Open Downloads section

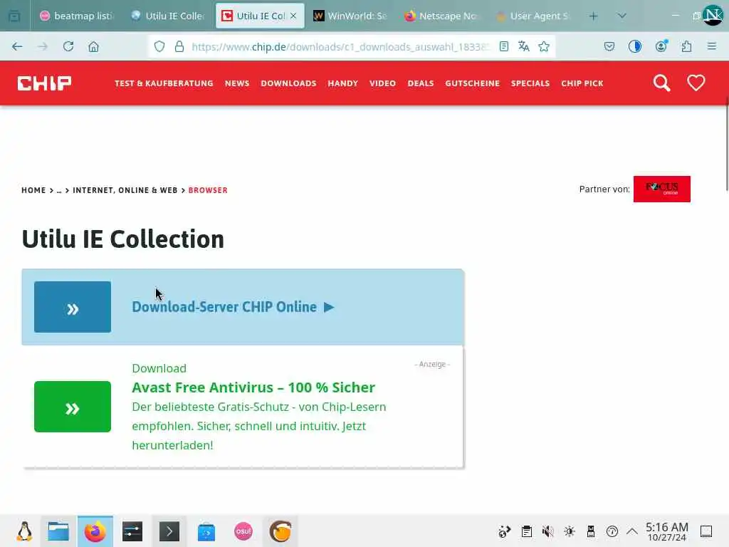click(288, 83)
